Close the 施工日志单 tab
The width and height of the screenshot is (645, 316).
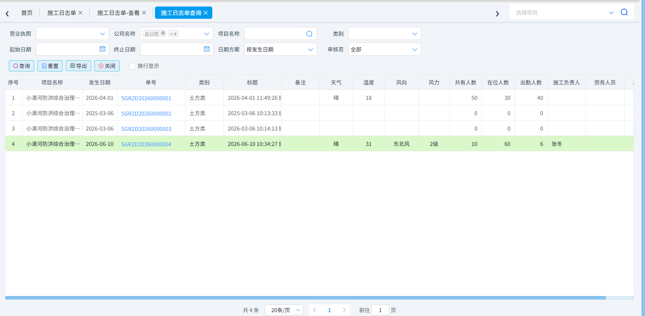[x=80, y=13]
